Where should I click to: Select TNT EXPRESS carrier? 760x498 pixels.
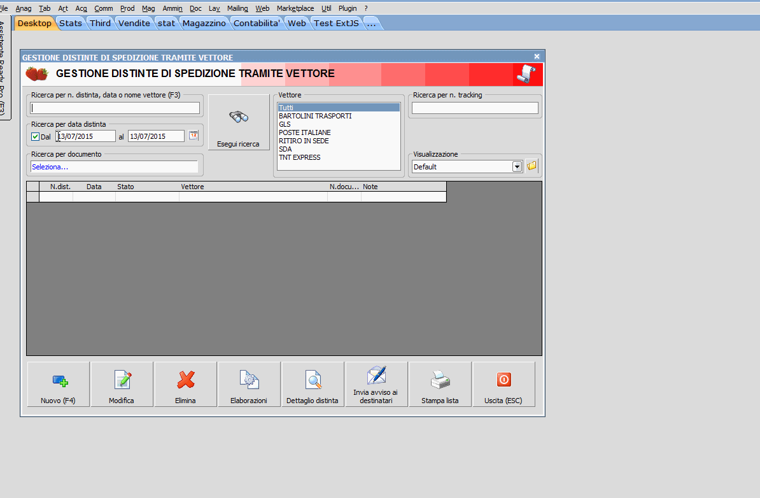(339, 157)
